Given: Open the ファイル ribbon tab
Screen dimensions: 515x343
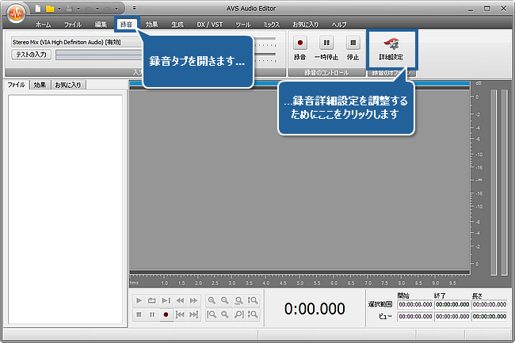Looking at the screenshot, I should (x=73, y=25).
